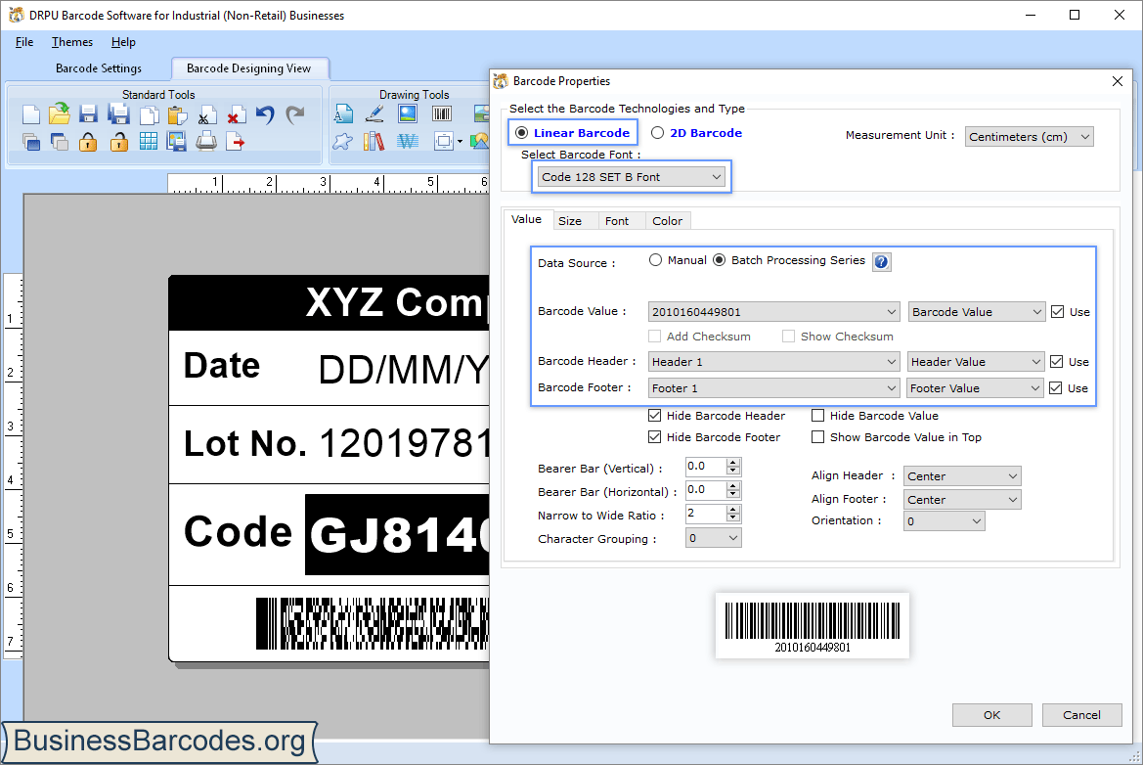This screenshot has height=765, width=1143.
Task: Create a new label document
Action: tap(30, 114)
